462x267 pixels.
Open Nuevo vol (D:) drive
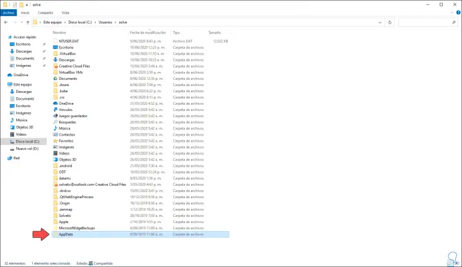point(27,149)
